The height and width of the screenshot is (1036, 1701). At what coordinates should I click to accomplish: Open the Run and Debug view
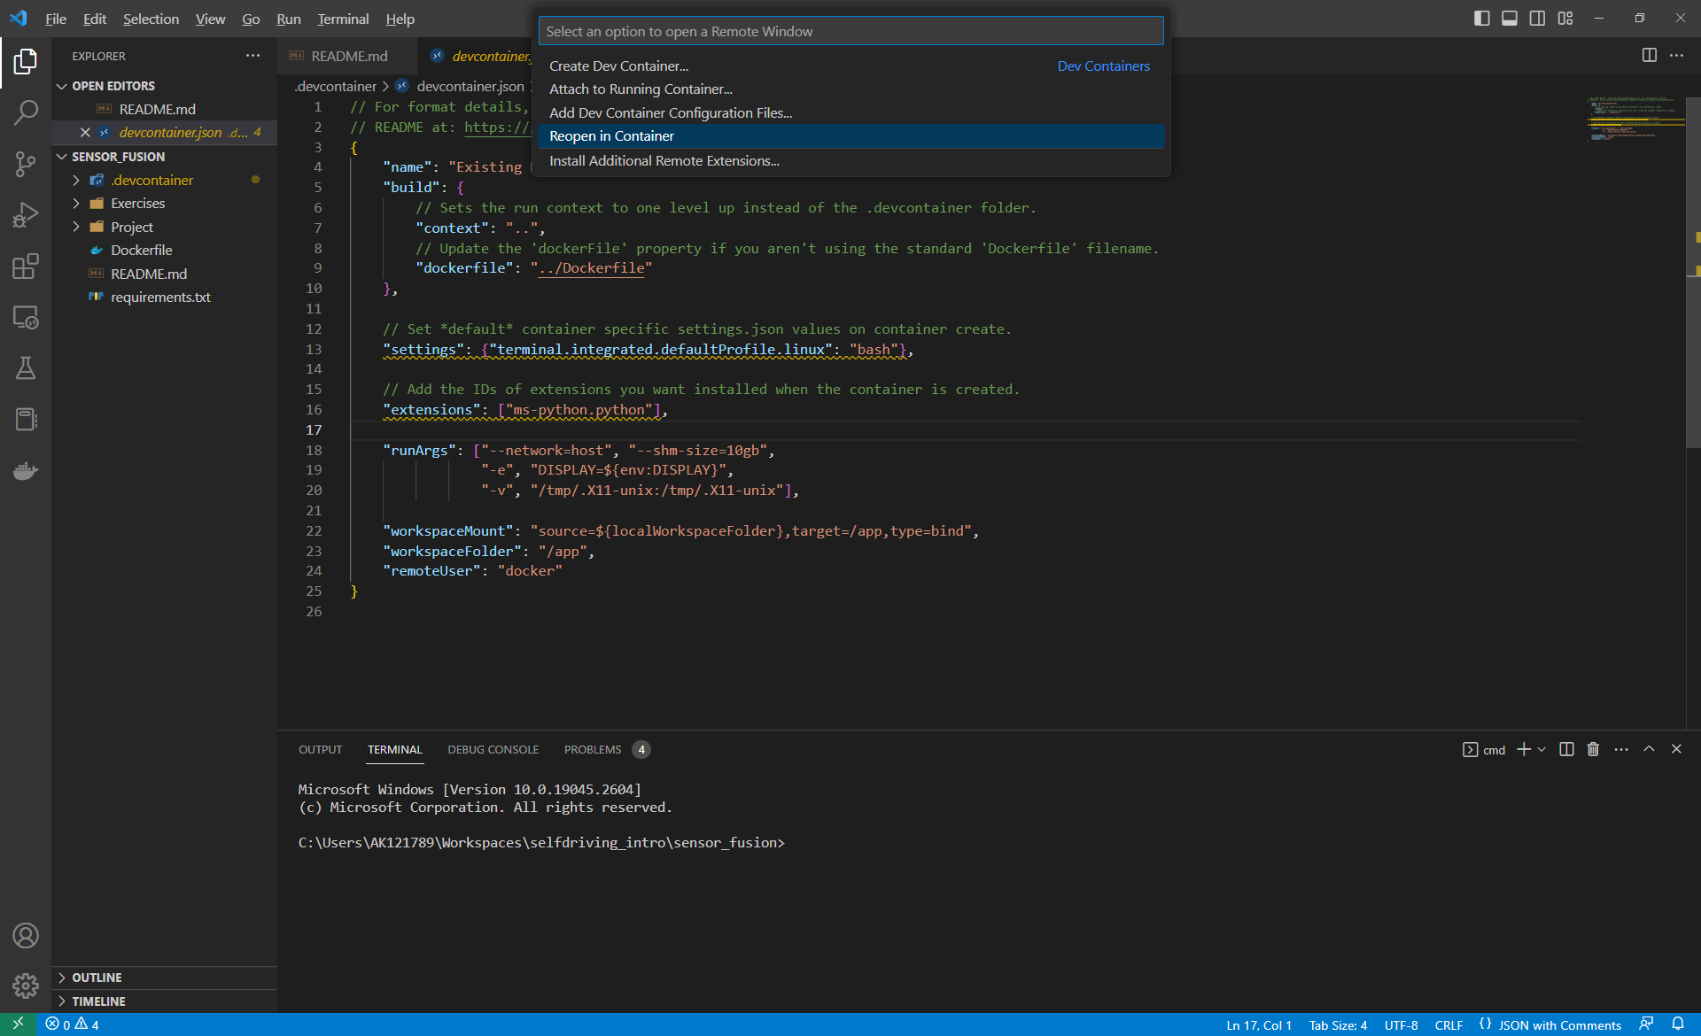26,214
